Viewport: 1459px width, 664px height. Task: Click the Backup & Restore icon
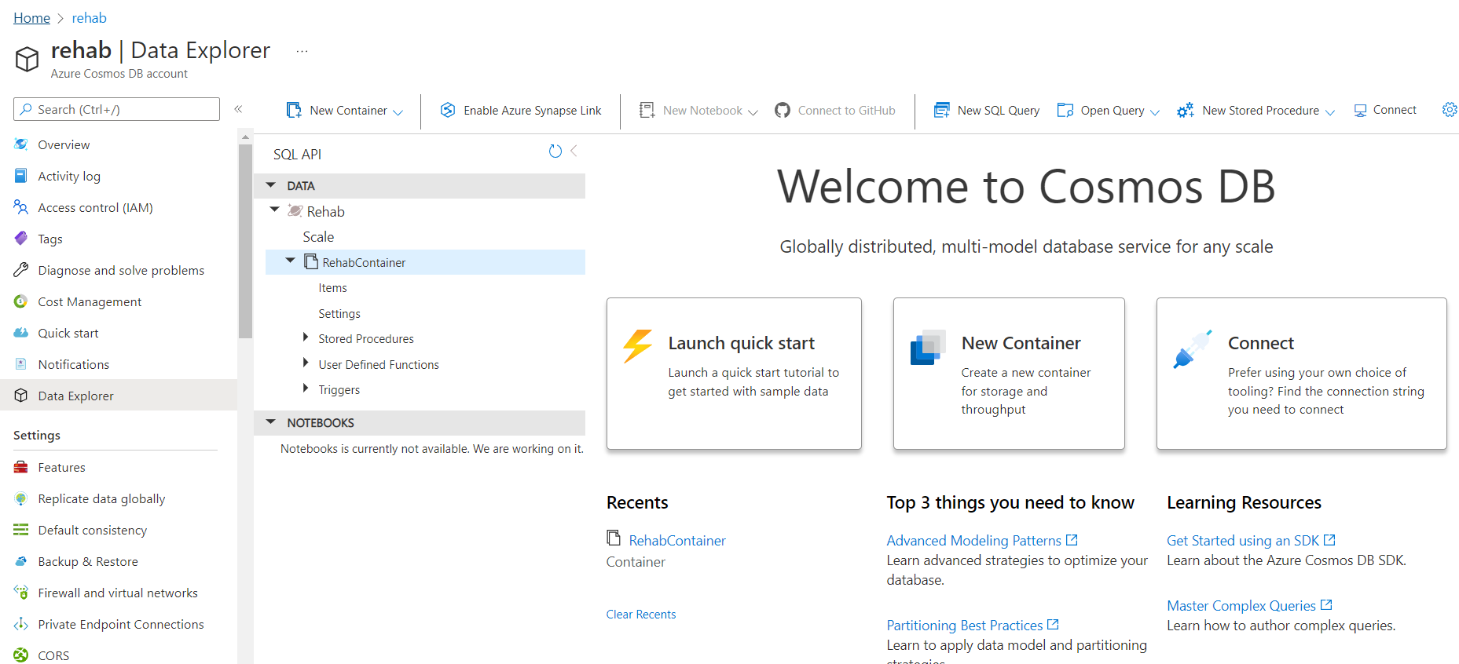(21, 561)
